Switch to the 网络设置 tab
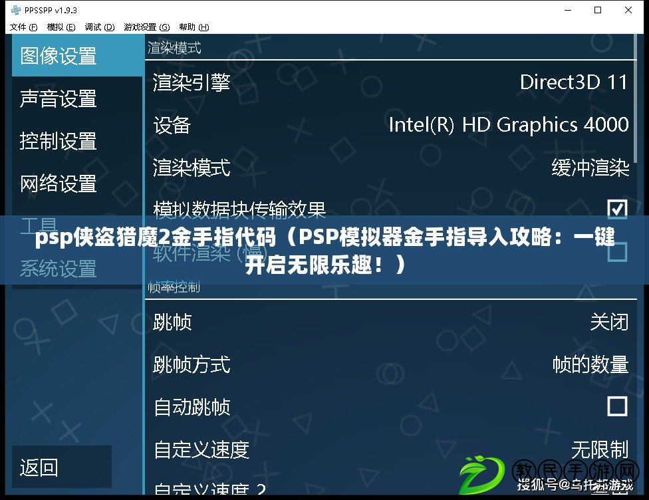 [77, 184]
